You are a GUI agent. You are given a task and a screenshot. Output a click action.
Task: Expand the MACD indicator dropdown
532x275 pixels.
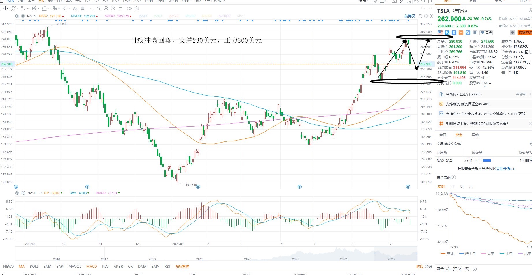[40, 193]
